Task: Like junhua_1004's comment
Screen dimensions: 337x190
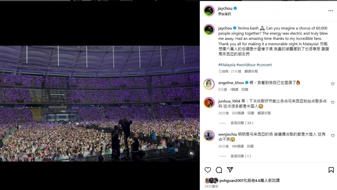Action: point(333,103)
